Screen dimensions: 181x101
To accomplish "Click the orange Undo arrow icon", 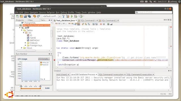I will coord(35,16).
